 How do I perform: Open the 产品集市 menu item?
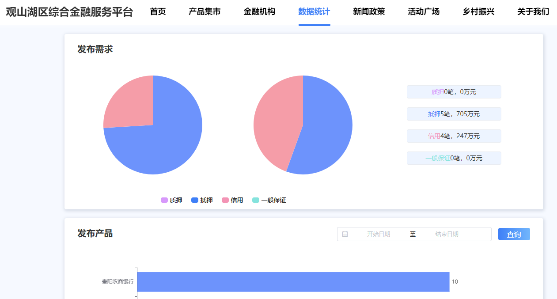click(x=205, y=12)
